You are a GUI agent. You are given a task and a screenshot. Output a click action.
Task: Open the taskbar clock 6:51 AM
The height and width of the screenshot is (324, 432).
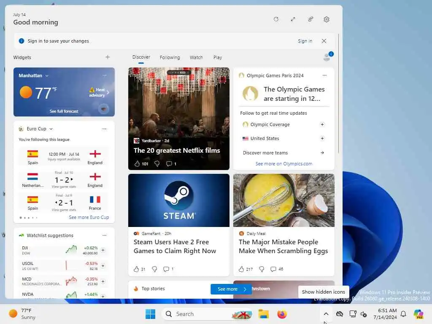[x=385, y=314]
